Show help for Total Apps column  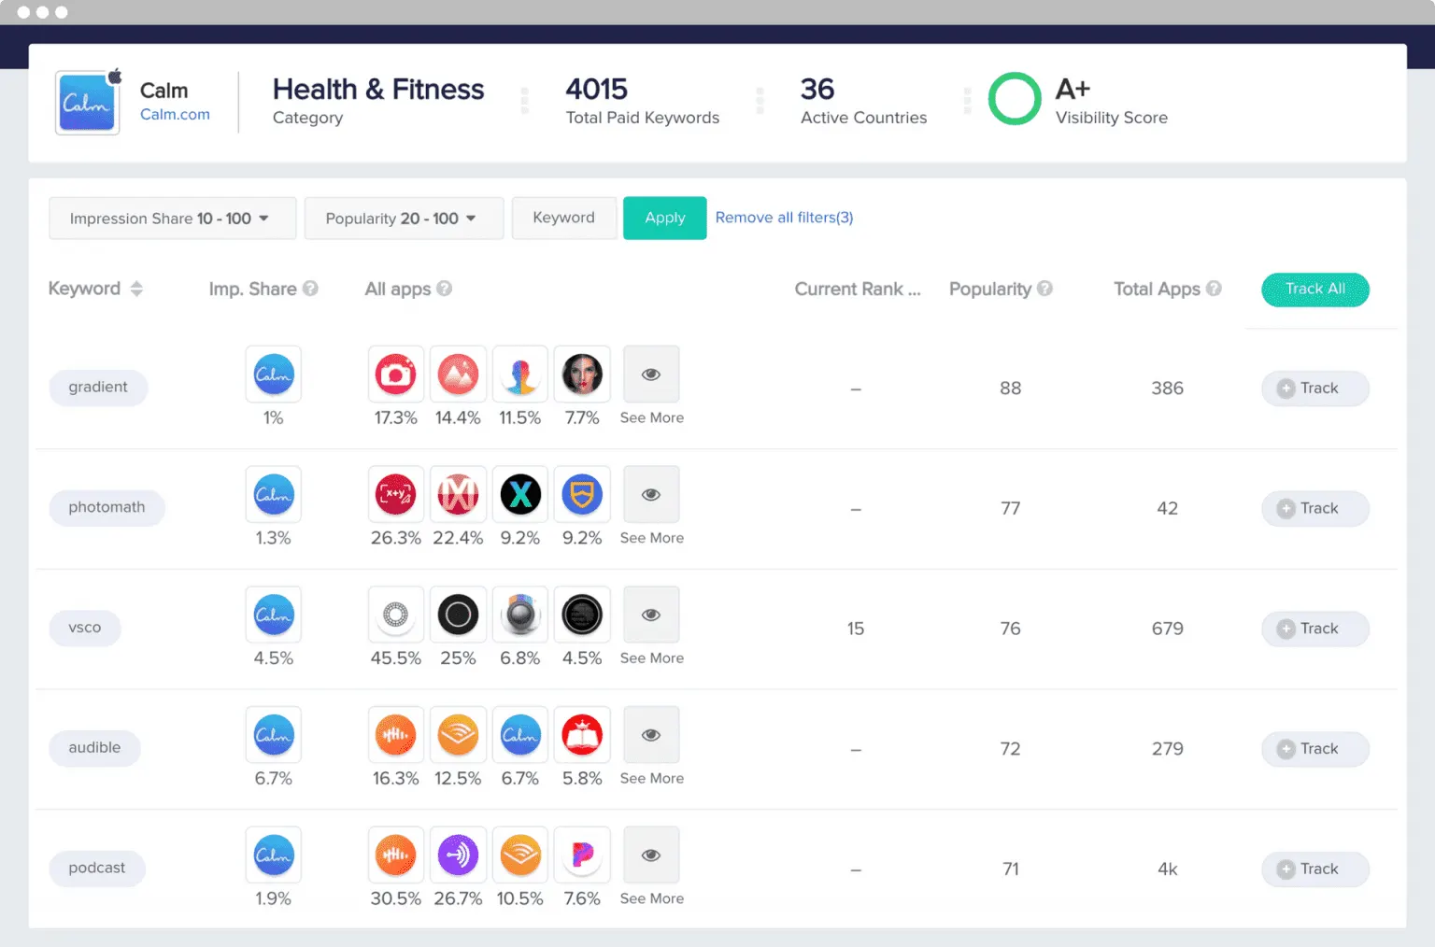click(x=1214, y=289)
